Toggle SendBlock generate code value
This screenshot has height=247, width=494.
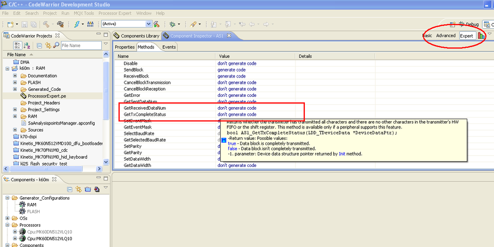click(231, 70)
